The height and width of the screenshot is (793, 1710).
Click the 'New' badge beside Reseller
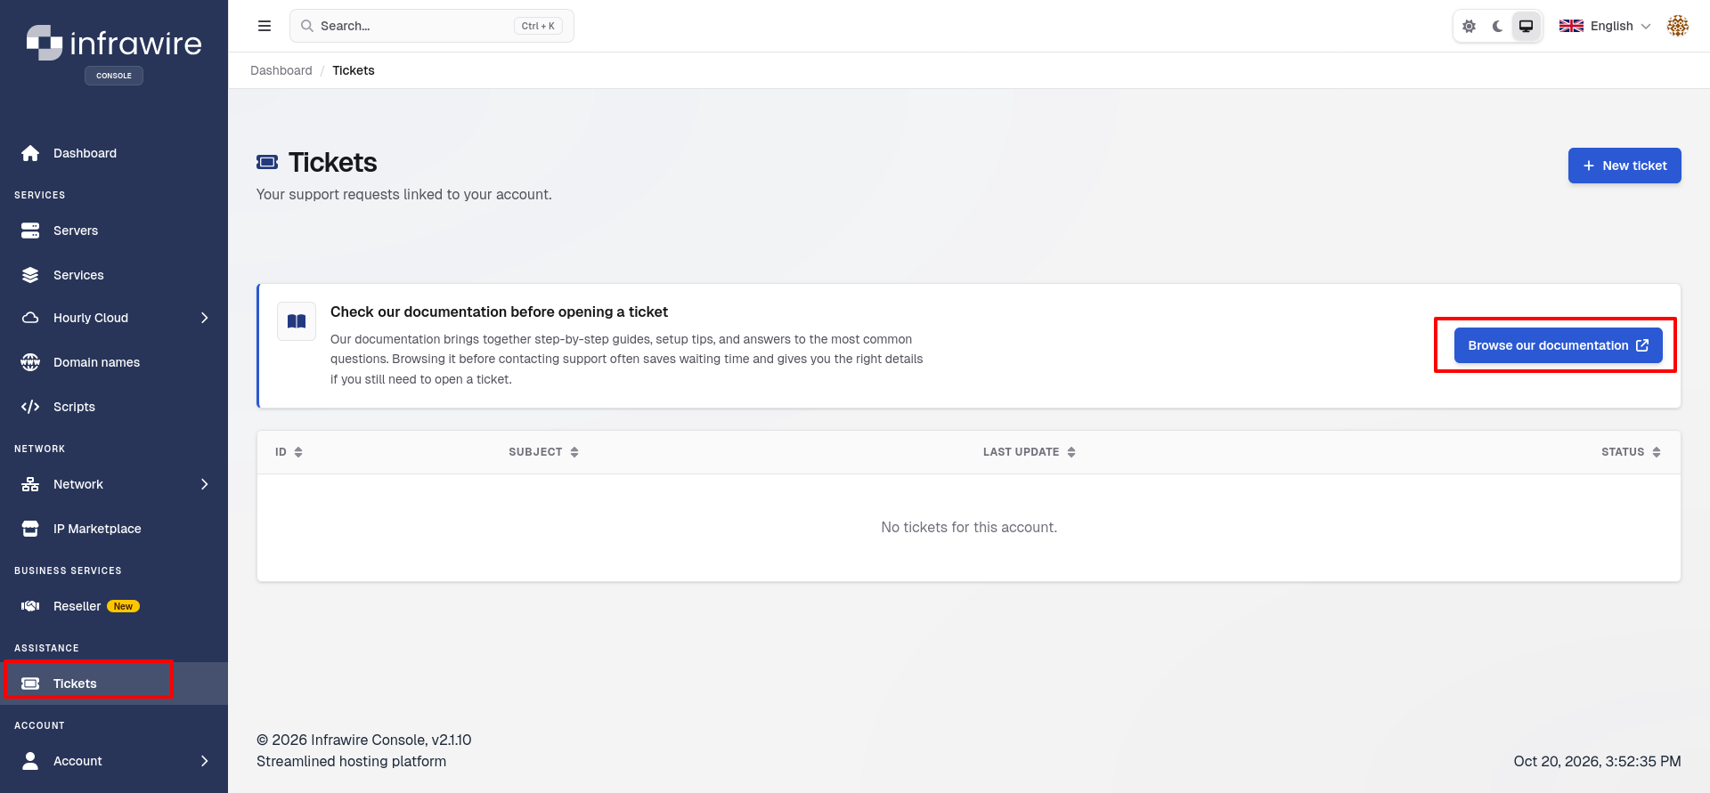tap(123, 606)
